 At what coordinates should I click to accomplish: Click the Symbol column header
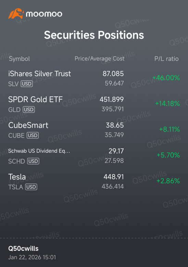tap(19, 59)
